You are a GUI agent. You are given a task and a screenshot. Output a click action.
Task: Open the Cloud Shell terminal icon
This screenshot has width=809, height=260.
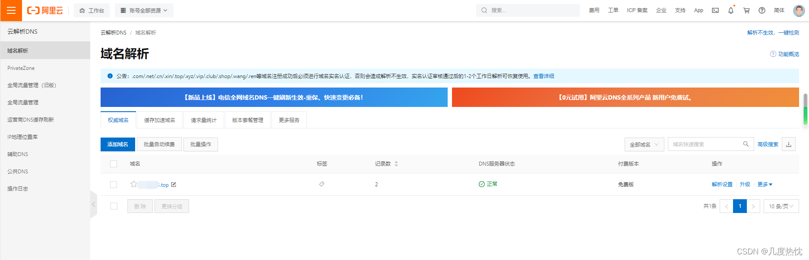tap(715, 10)
